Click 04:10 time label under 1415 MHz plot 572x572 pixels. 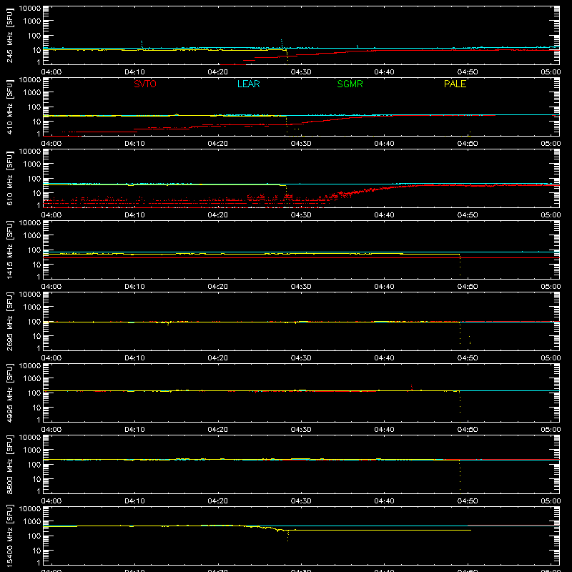coord(134,287)
